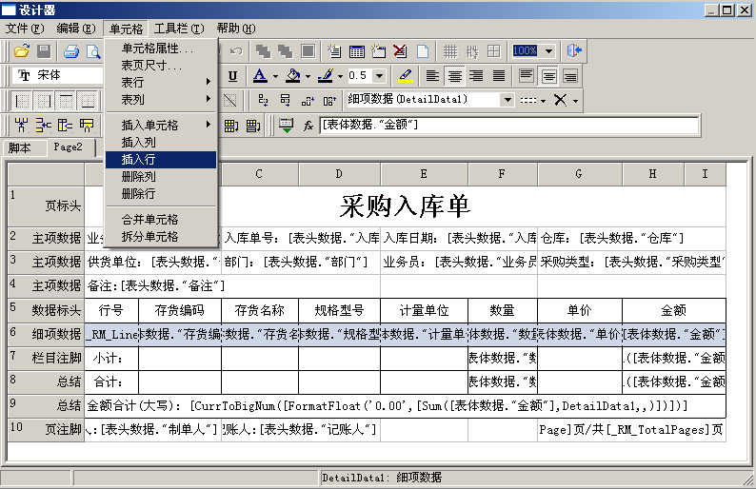The height and width of the screenshot is (489, 756).
Task: Click the open folder toolbar icon
Action: (x=22, y=51)
